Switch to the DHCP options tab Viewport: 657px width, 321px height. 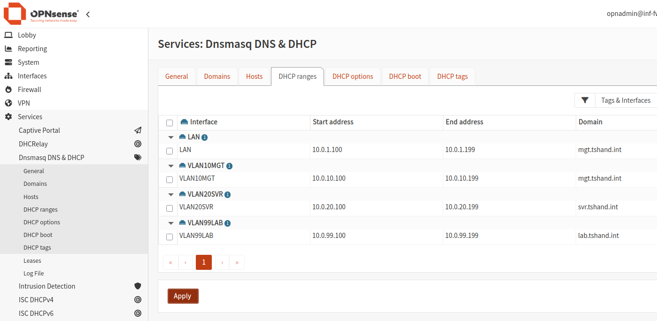[x=353, y=76]
